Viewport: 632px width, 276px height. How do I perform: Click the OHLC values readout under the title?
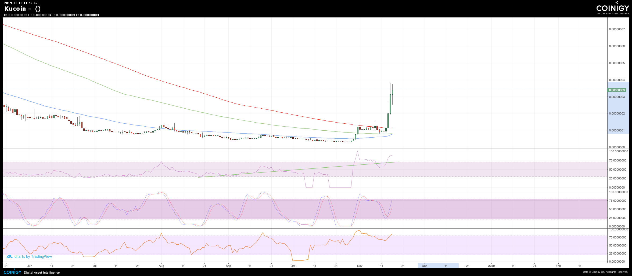(52, 15)
